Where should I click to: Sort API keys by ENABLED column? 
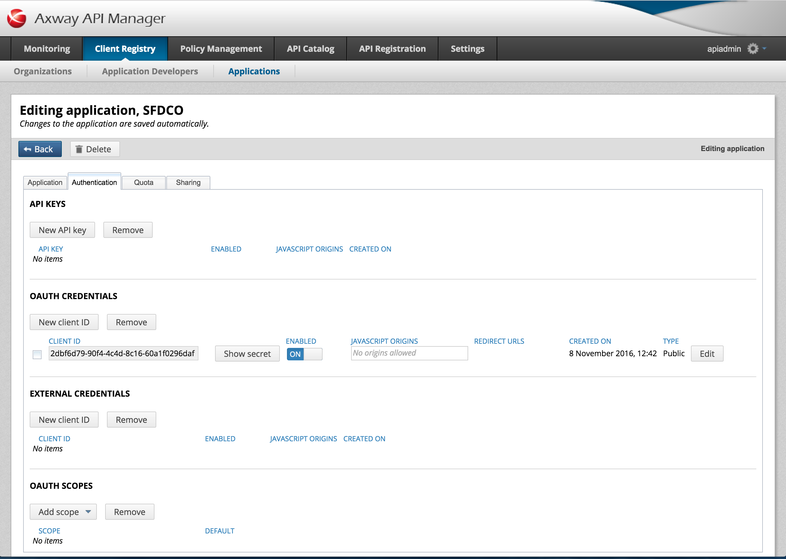pyautogui.click(x=226, y=249)
